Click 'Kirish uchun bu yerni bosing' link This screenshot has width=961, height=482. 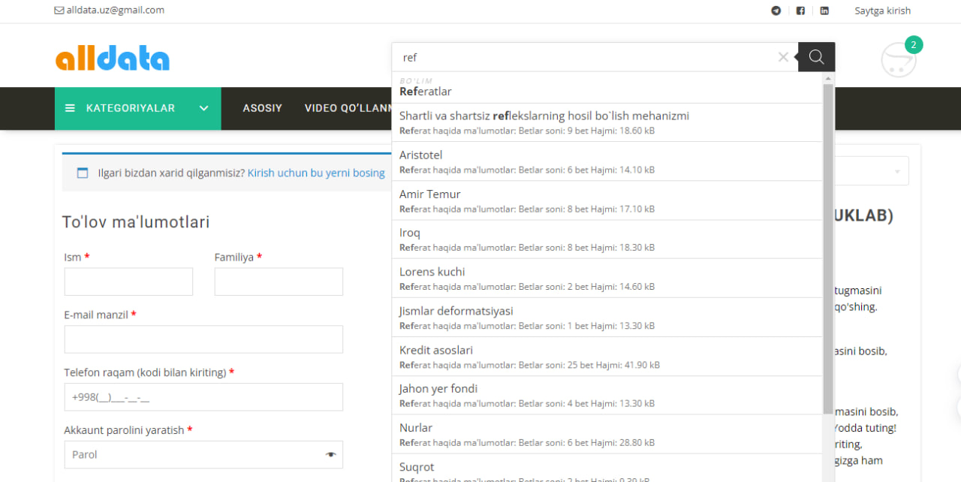316,173
